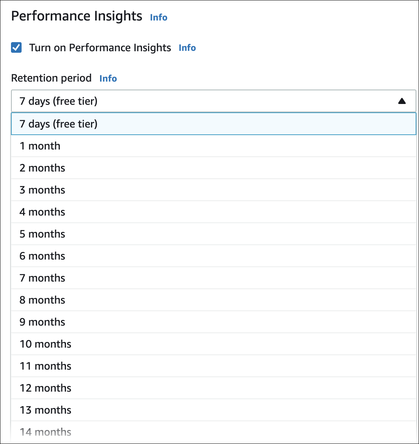Choose 7 months retention period
419x444 pixels.
42,278
